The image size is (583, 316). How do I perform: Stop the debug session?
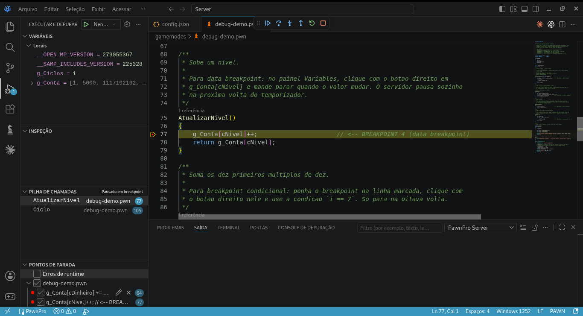coord(323,23)
